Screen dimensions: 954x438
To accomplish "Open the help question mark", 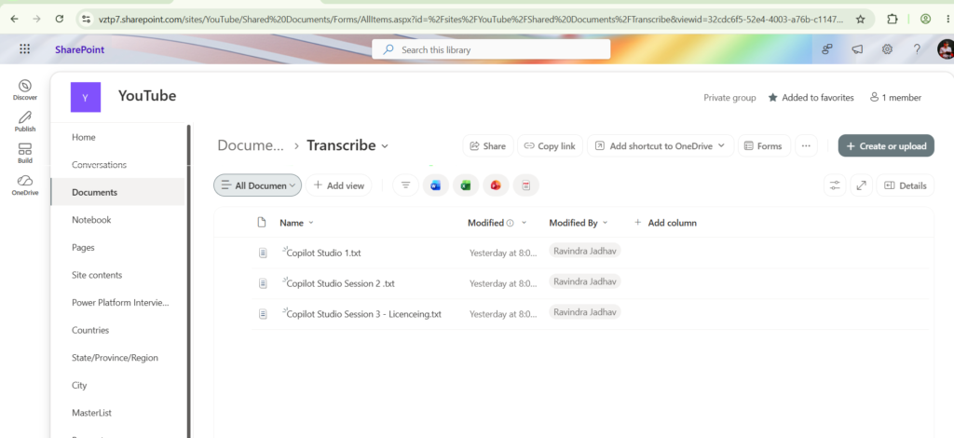I will pos(917,49).
